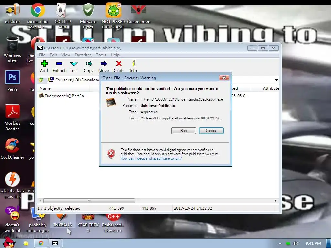Open 'How can I decide what software to run?' link
This screenshot has width=331, height=248.
(151, 158)
